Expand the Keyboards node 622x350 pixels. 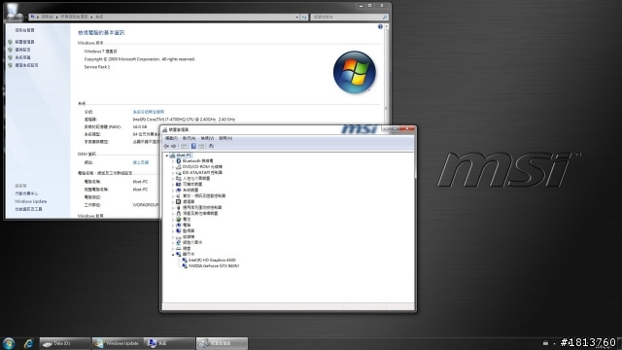[x=173, y=249]
